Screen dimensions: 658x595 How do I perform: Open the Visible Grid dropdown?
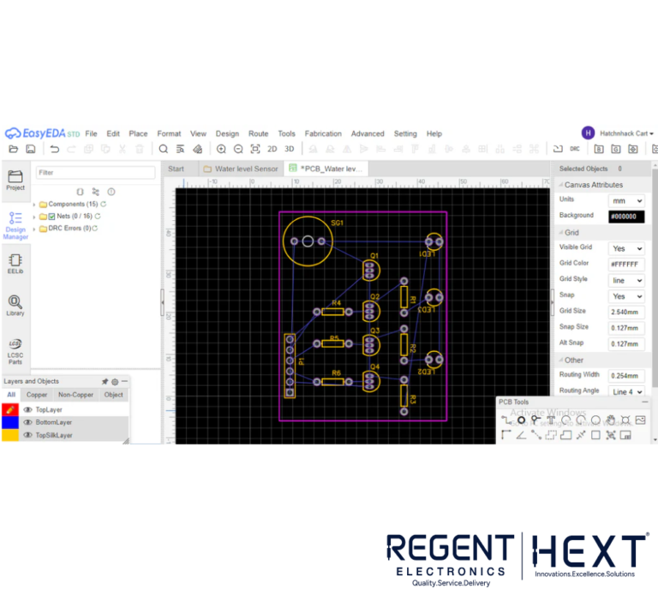(626, 248)
